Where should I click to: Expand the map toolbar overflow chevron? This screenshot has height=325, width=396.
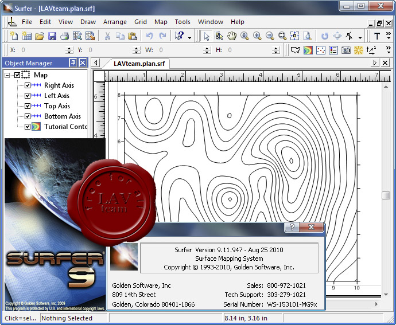coord(389,50)
